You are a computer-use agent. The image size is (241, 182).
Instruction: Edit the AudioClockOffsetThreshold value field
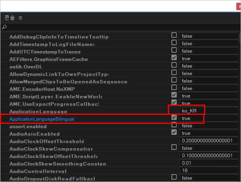click(x=209, y=141)
